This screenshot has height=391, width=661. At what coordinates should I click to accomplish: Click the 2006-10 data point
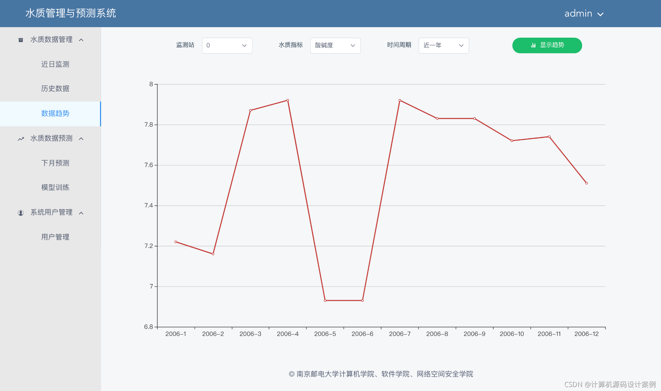(512, 141)
